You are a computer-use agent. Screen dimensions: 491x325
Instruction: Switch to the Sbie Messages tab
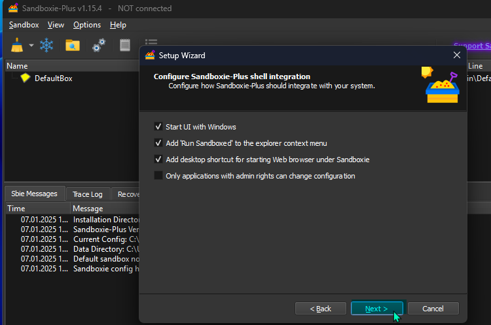[35, 194]
